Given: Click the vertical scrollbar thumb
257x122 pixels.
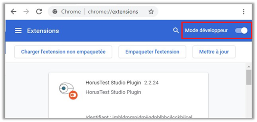Looking at the screenshot, I should tap(248, 77).
